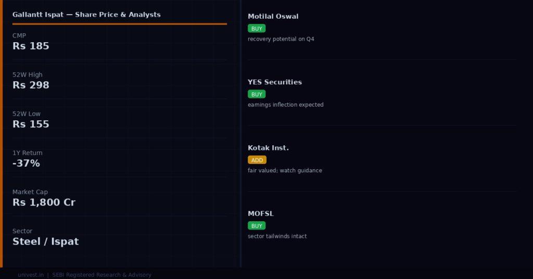Click the Kotak Inst. ADD badge
Viewport: 533px width, 279px height.
coord(257,160)
